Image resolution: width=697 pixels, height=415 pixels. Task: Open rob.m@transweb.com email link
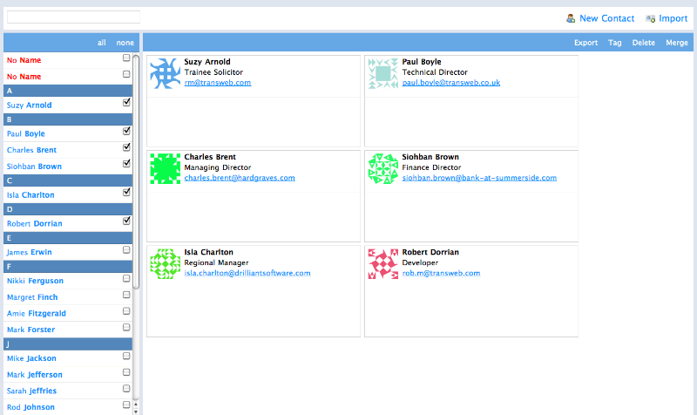click(442, 273)
